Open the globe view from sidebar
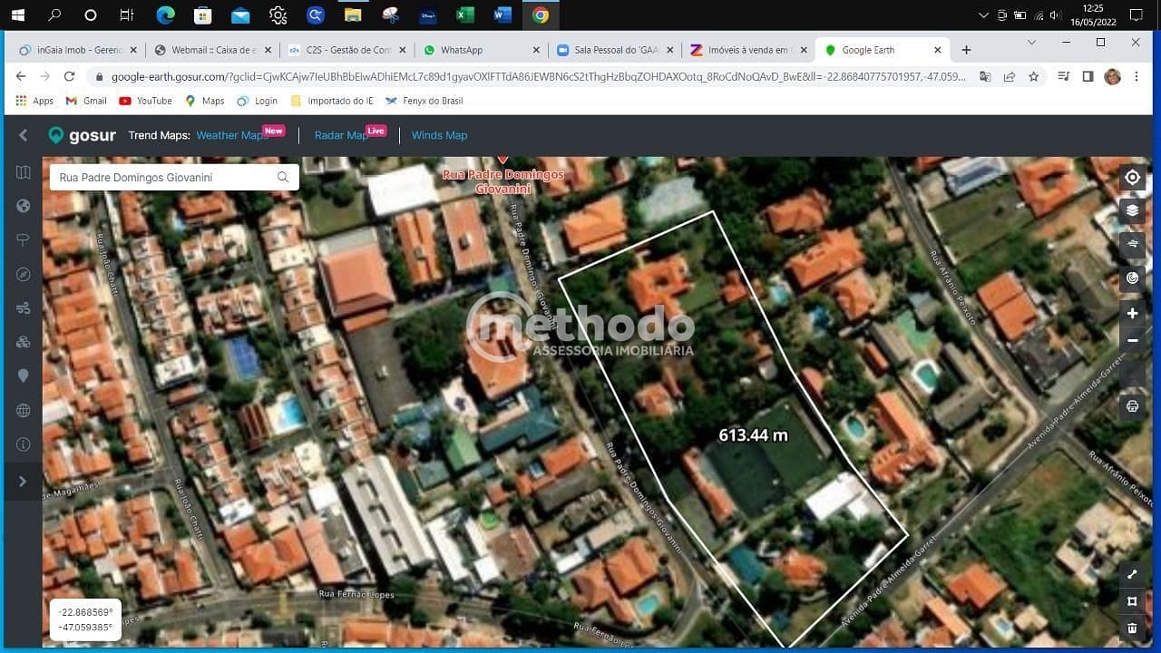 pyautogui.click(x=24, y=206)
